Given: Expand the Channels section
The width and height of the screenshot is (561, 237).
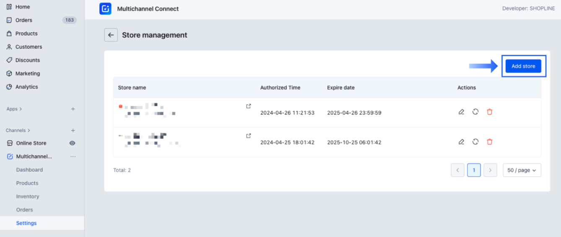Looking at the screenshot, I should (18, 131).
